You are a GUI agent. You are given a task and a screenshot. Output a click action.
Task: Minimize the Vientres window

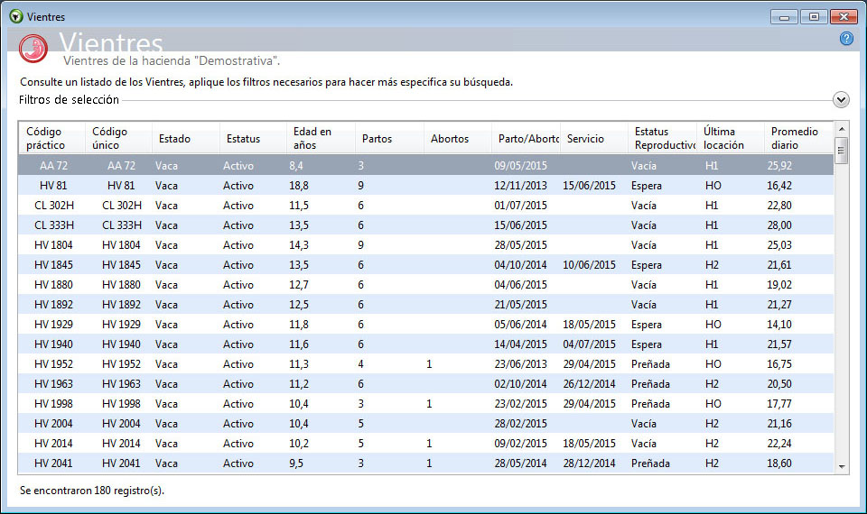784,16
